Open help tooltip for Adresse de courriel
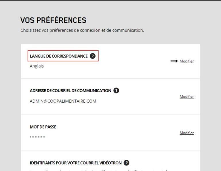The image size is (221, 171). pos(116,91)
